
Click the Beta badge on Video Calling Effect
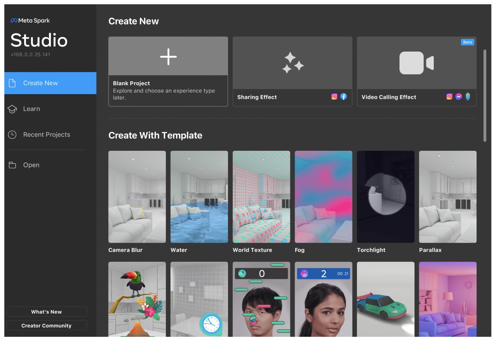[467, 42]
